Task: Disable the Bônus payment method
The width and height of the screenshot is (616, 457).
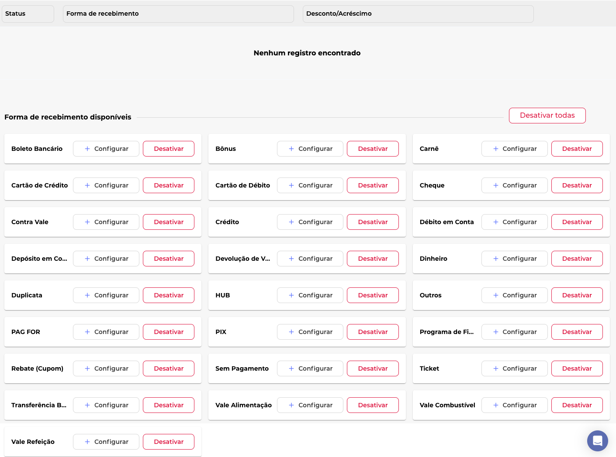Action: (373, 149)
